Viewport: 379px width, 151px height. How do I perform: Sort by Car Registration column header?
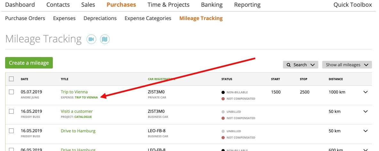point(161,79)
